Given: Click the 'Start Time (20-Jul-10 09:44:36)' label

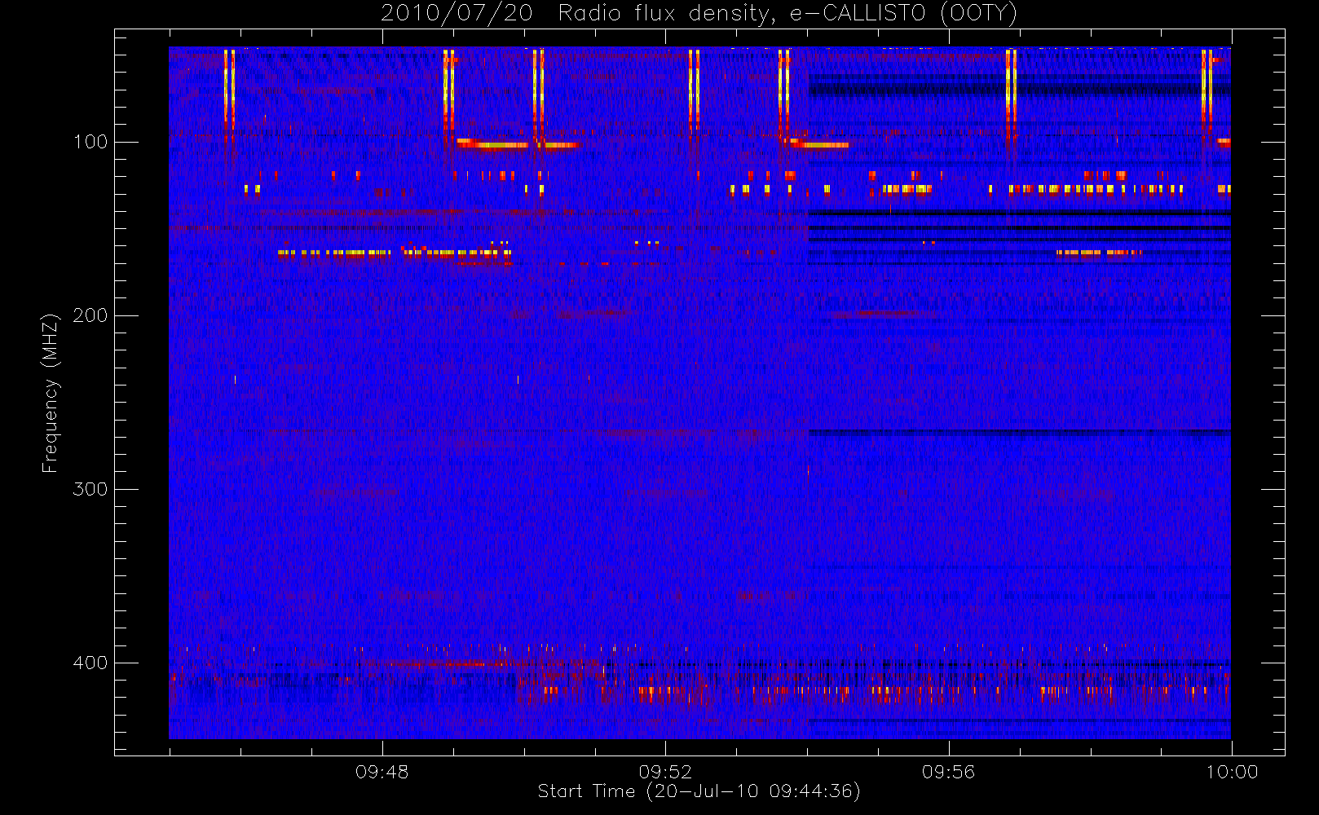Looking at the screenshot, I should (699, 791).
